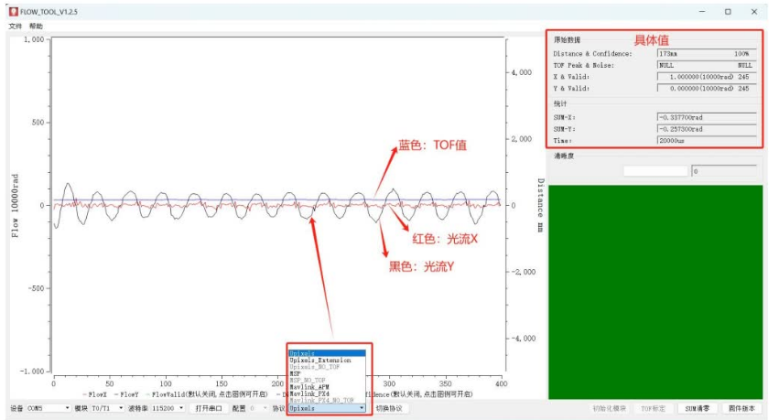779x420 pixels.
Task: Click the 切换协议 button
Action: click(389, 408)
